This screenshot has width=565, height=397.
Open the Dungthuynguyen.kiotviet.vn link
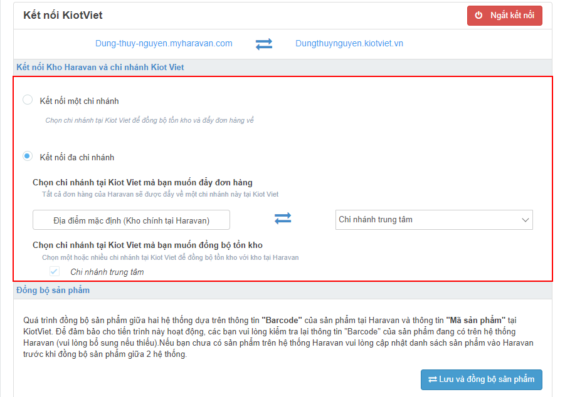click(349, 44)
